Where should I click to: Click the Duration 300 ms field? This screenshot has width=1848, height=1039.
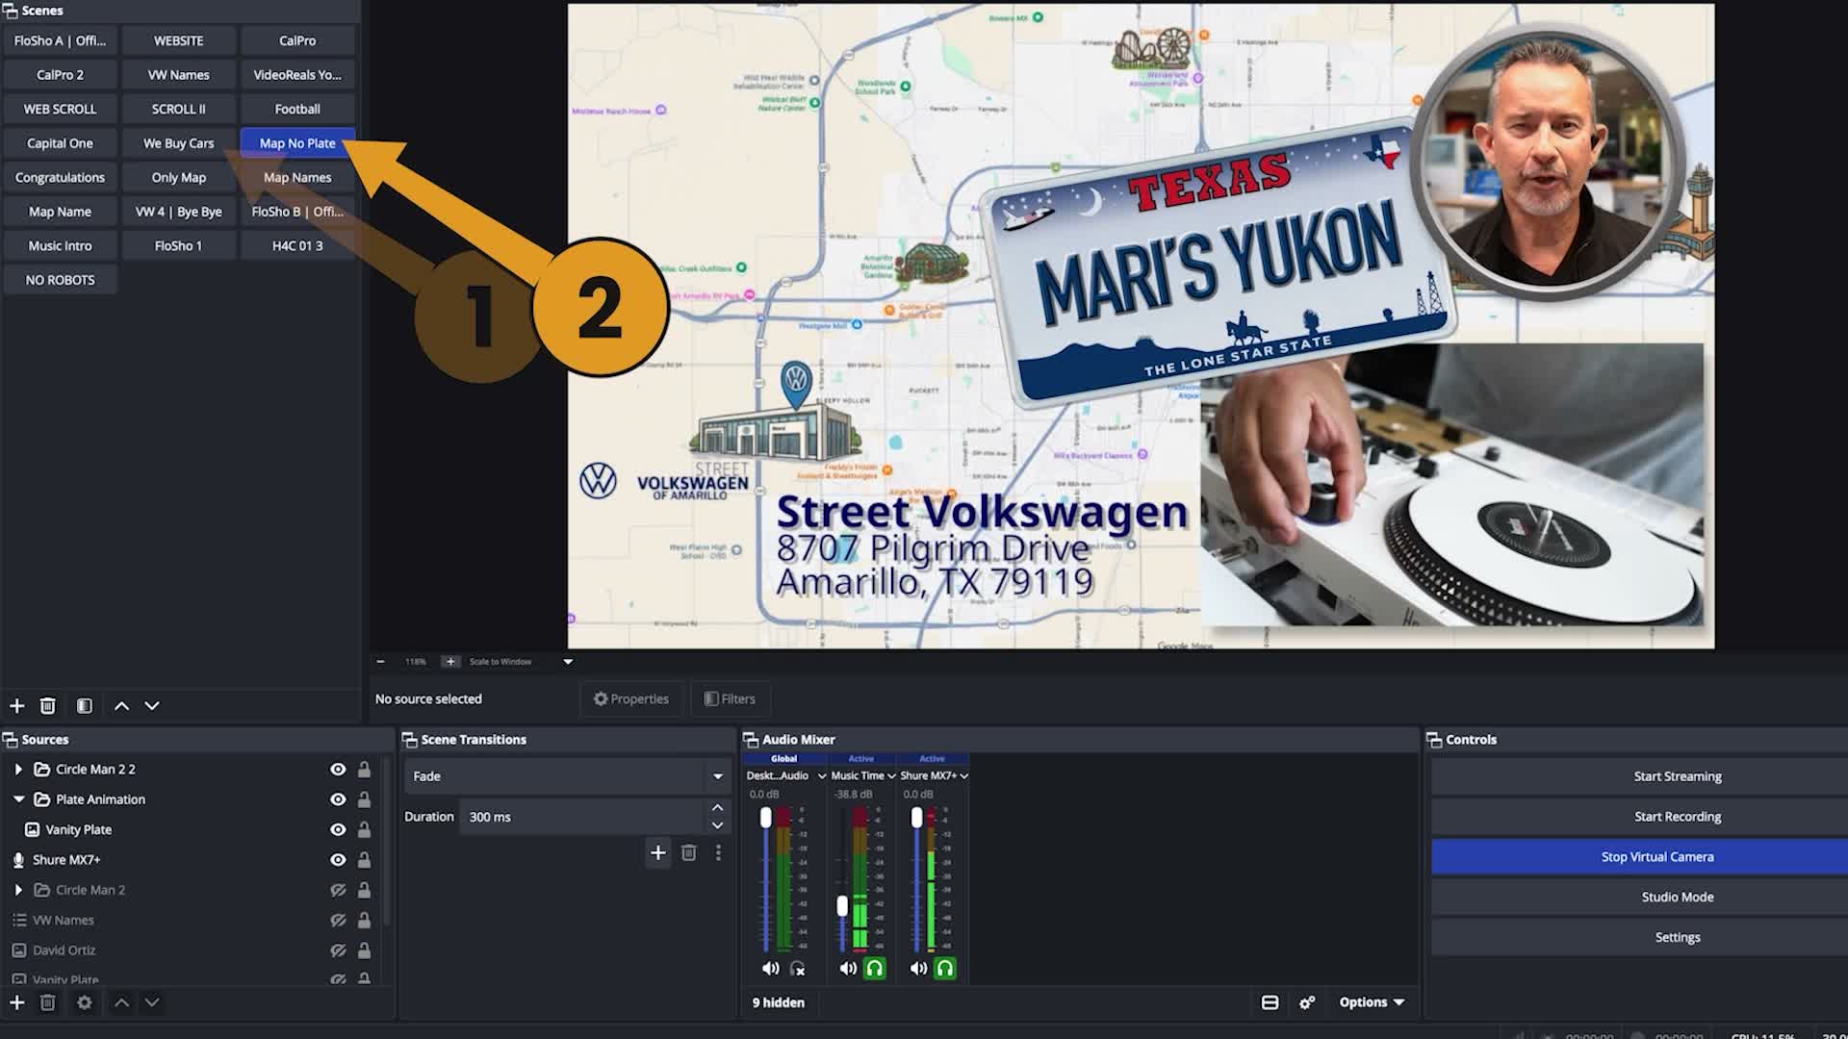(x=583, y=817)
